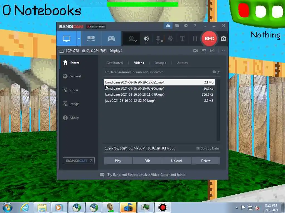This screenshot has width=285, height=213.
Task: Open output folder icon in title bar
Action: [177, 26]
